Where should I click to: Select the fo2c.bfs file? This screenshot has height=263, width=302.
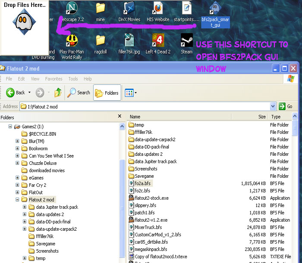[x=139, y=191]
